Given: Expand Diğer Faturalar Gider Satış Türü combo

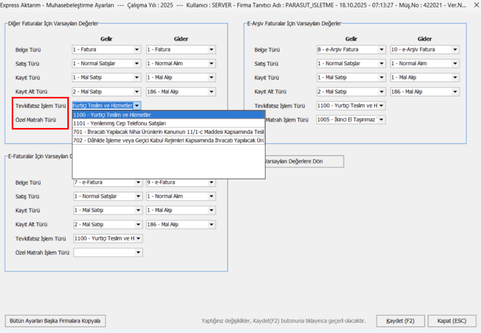Looking at the screenshot, I should click(181, 63).
